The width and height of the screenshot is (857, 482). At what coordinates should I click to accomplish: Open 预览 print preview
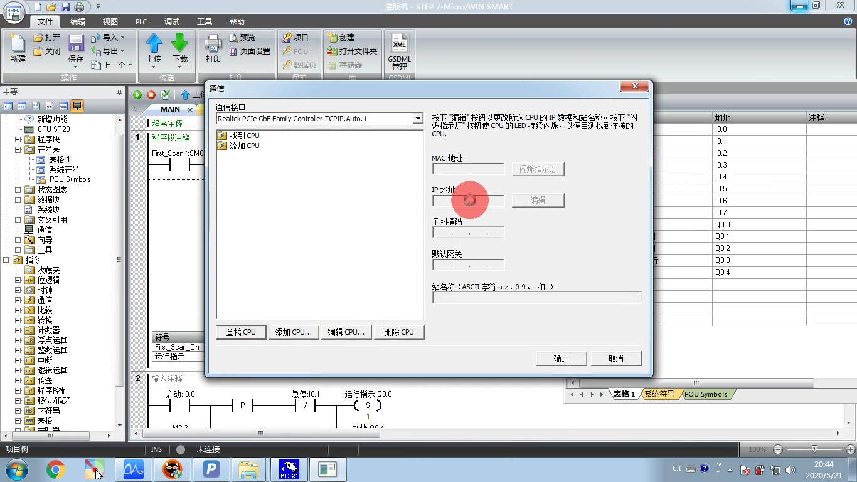243,38
